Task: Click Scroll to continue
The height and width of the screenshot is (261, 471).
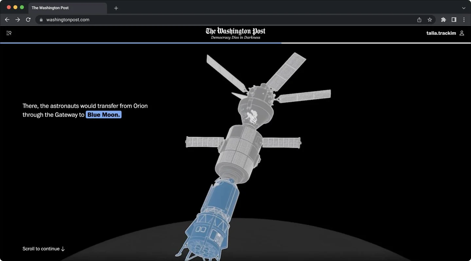Action: pyautogui.click(x=44, y=249)
